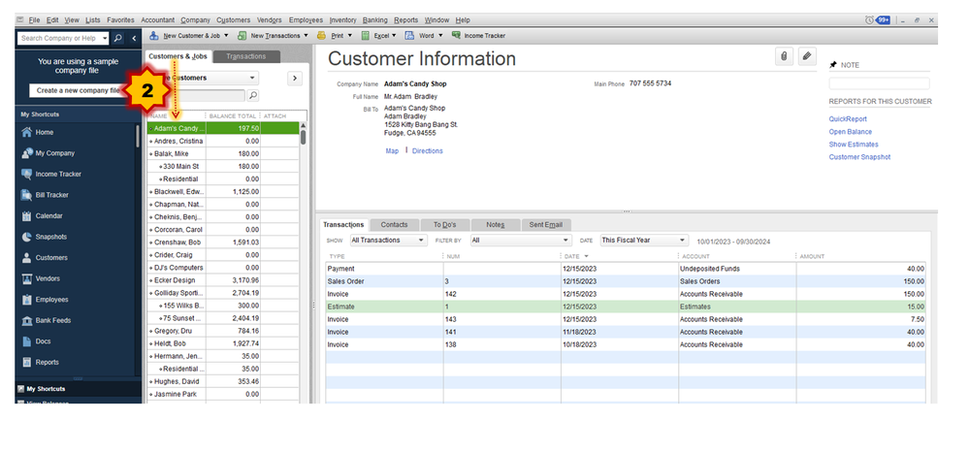Click the Open Balance link
The width and height of the screenshot is (969, 453).
(851, 132)
